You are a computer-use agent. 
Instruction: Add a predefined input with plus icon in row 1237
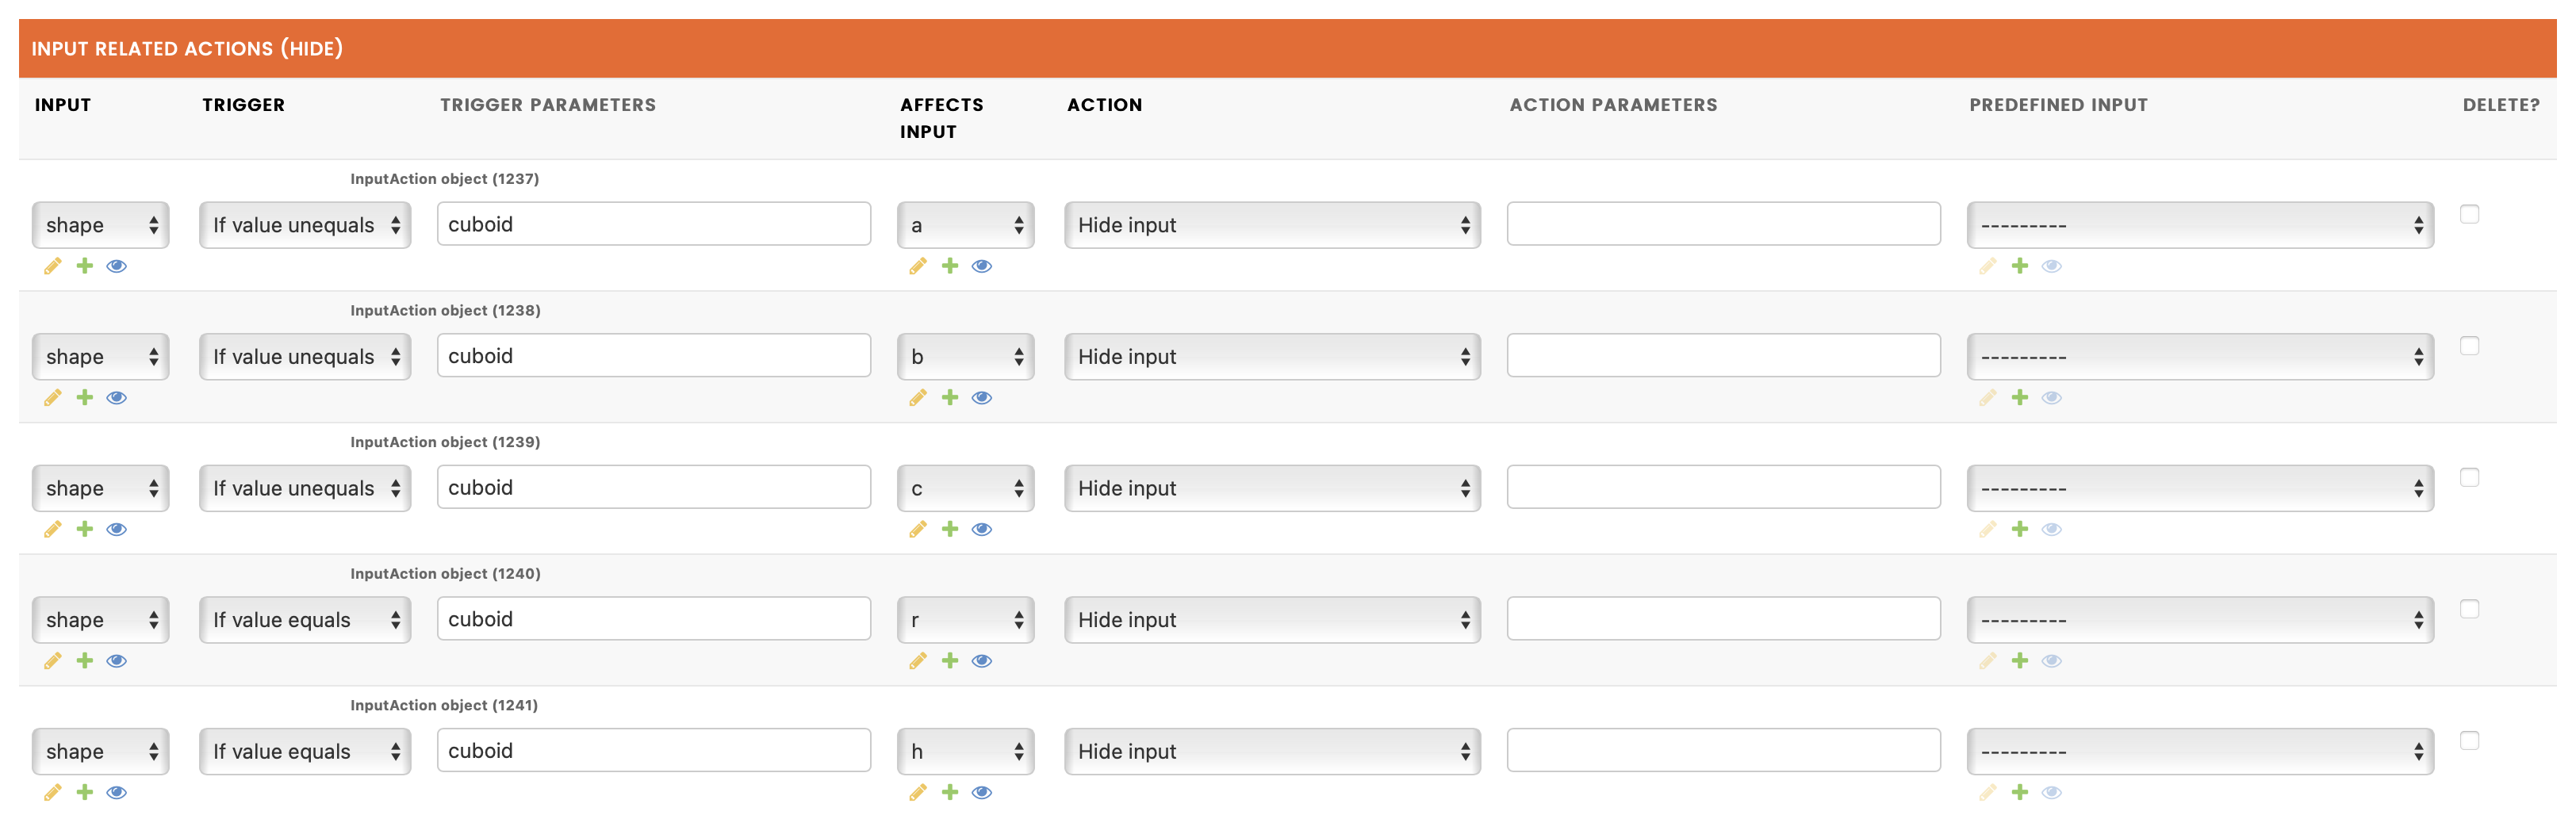click(x=2020, y=266)
